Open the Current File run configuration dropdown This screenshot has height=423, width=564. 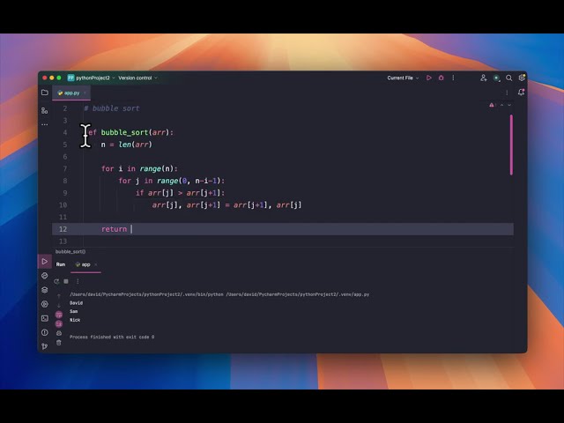click(403, 78)
